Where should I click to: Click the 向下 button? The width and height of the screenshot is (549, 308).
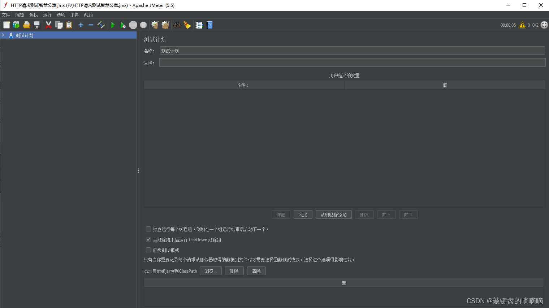click(x=408, y=215)
